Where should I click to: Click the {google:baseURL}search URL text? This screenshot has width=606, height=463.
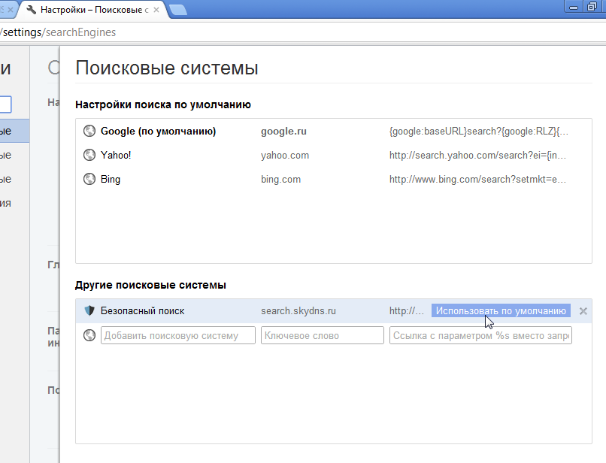coord(478,131)
